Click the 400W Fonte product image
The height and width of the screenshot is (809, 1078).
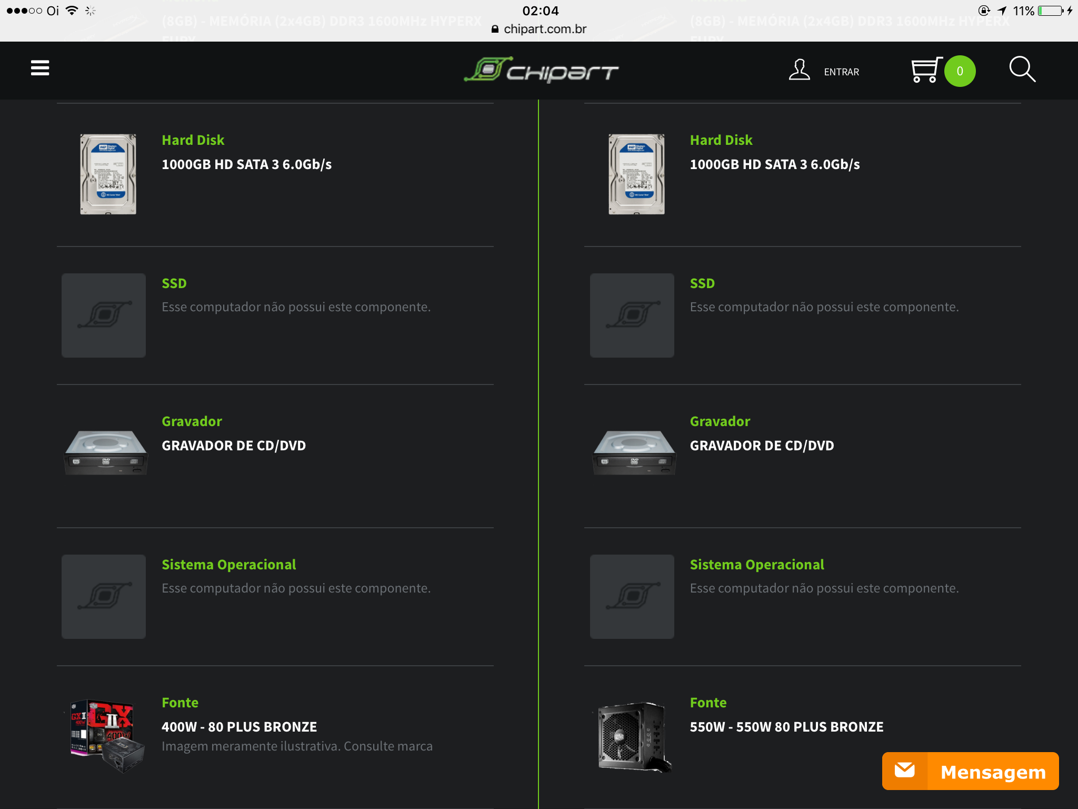(x=107, y=736)
